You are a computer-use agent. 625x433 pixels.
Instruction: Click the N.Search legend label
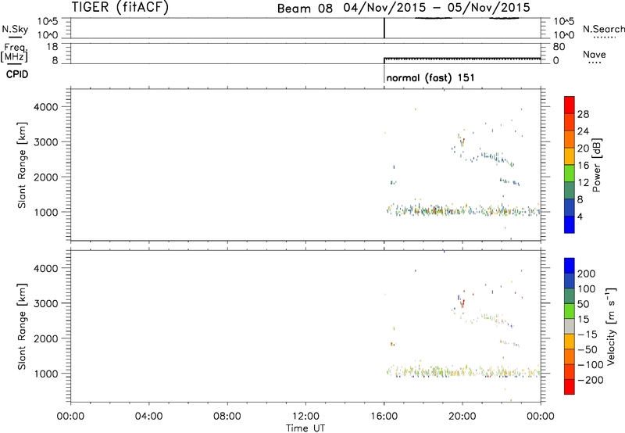tap(603, 29)
